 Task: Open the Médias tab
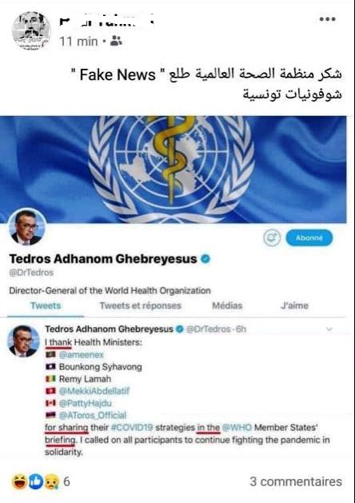tap(227, 305)
